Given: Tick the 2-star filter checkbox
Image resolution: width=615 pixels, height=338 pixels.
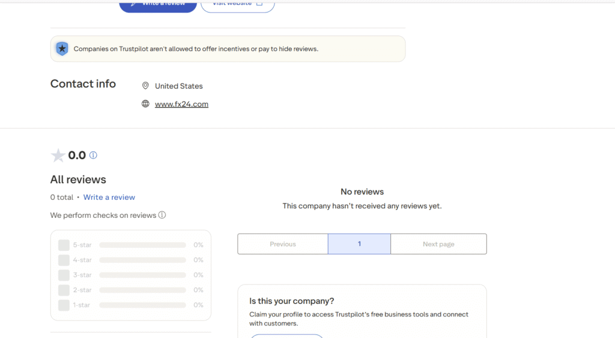Looking at the screenshot, I should tap(64, 290).
